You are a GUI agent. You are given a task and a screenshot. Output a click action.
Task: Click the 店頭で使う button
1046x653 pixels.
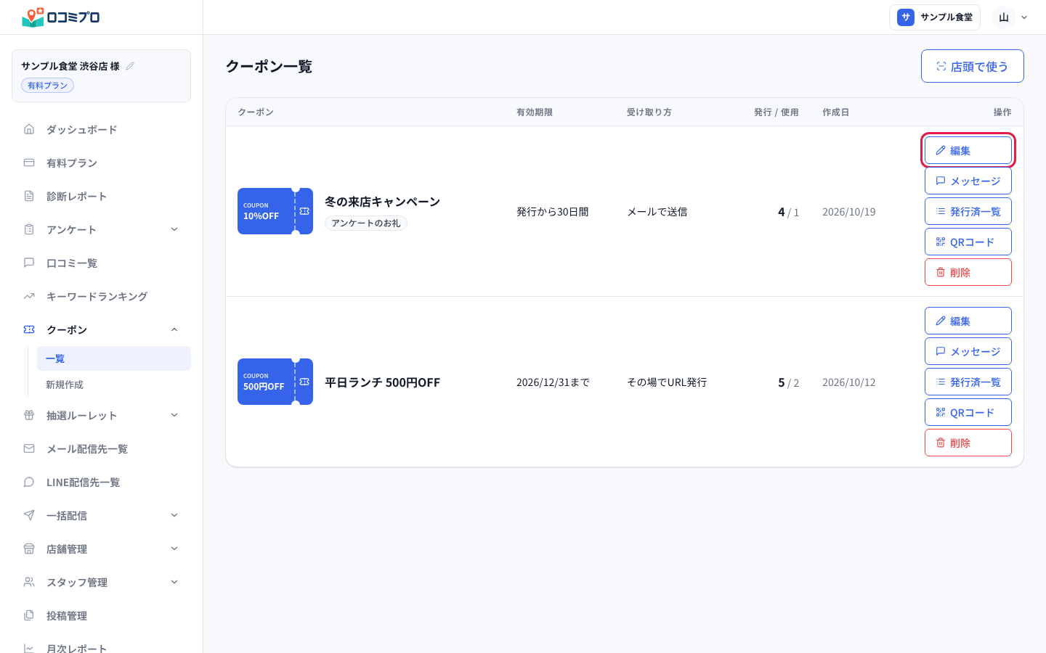[973, 66]
